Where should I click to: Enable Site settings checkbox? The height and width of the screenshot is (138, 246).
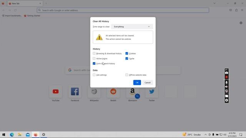click(94, 75)
